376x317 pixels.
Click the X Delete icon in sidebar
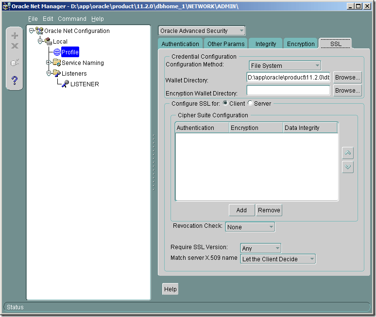[15, 46]
